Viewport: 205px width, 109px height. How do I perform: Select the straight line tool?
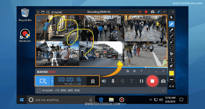tap(171, 36)
